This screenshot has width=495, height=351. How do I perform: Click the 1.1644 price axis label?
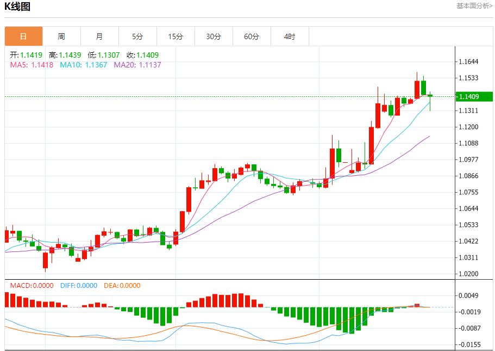468,62
